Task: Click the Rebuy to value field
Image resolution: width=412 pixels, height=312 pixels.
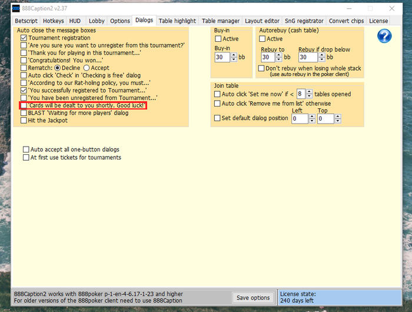Action: [268, 57]
